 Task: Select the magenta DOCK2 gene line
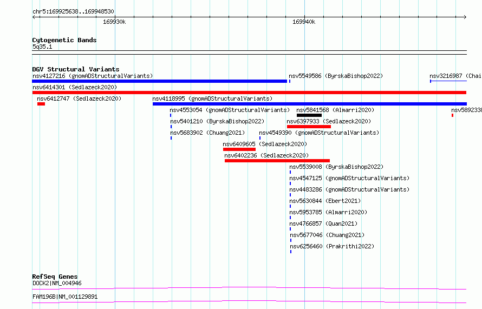click(249, 288)
